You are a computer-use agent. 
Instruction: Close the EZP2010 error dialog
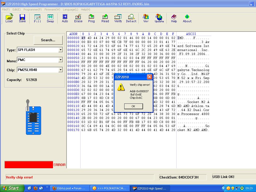(149, 77)
